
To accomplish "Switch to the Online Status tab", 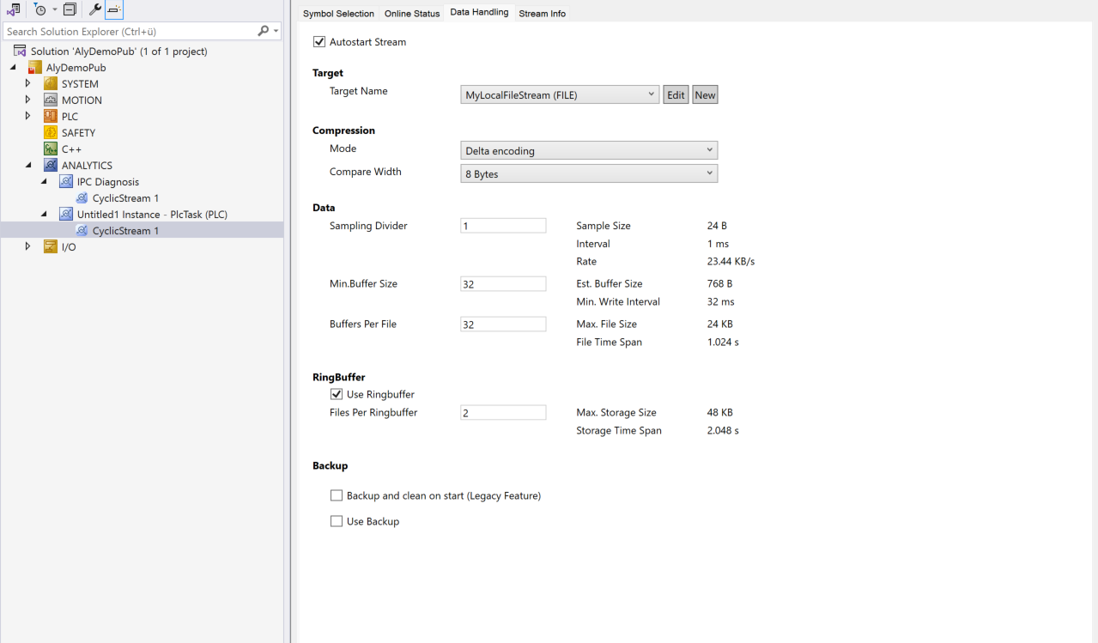I will pyautogui.click(x=413, y=13).
